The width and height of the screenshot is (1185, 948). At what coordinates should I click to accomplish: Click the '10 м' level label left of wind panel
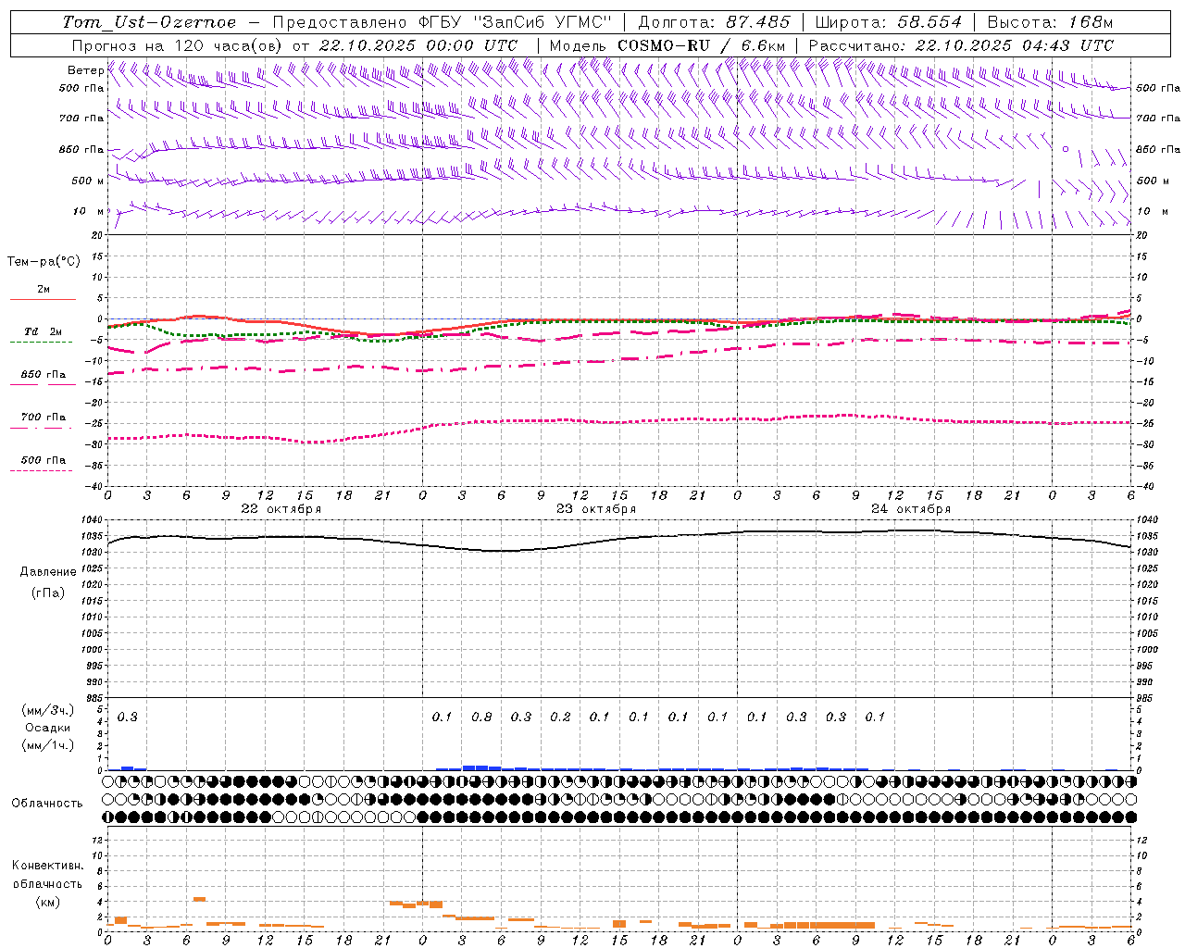coord(87,212)
